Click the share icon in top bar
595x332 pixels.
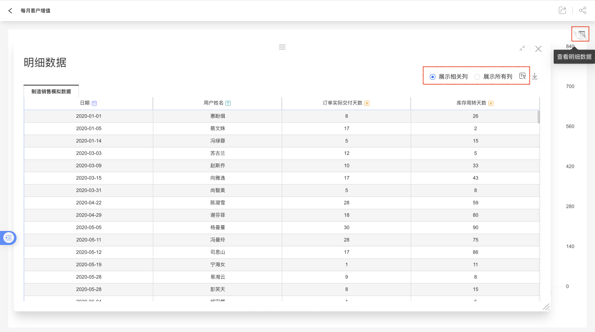[x=583, y=11]
